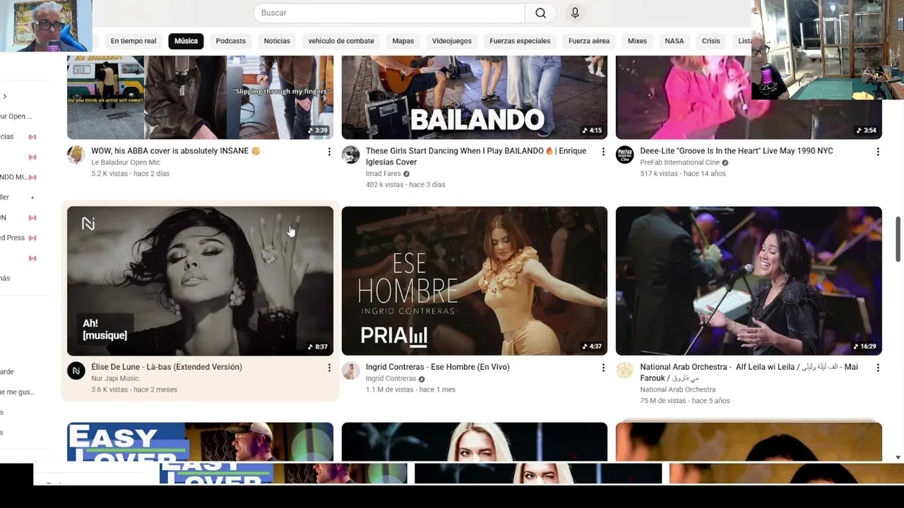Select the Fuerza aérea chip
The image size is (904, 508).
coord(589,41)
